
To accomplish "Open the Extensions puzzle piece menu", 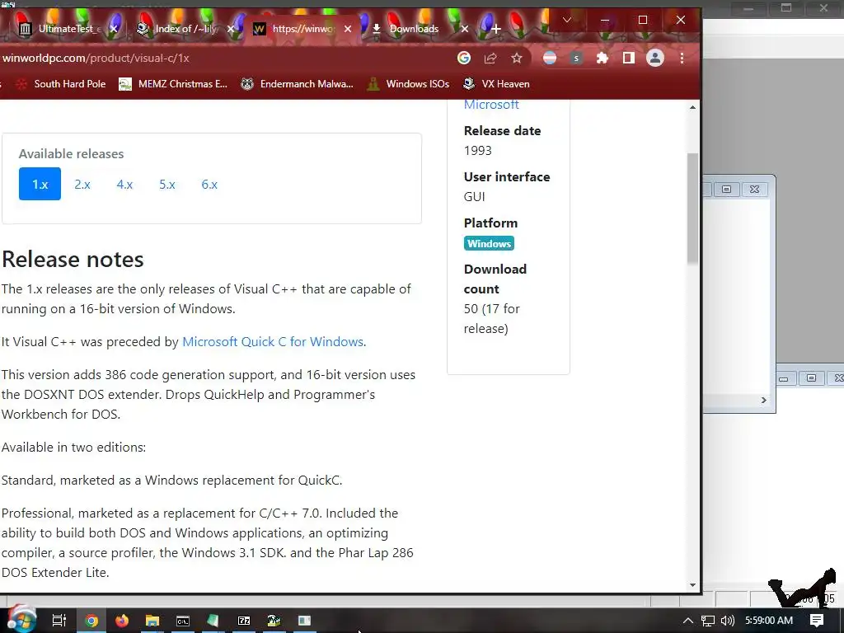I will click(x=603, y=59).
